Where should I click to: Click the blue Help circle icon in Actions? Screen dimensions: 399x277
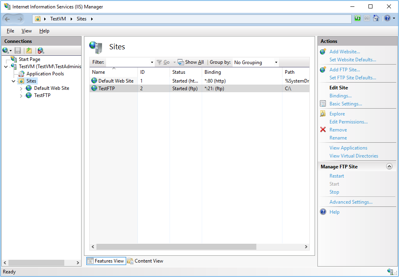click(x=323, y=212)
